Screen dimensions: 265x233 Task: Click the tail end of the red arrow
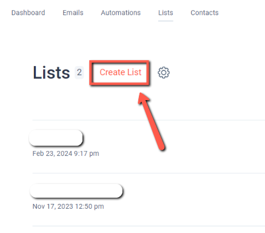pos(162,147)
